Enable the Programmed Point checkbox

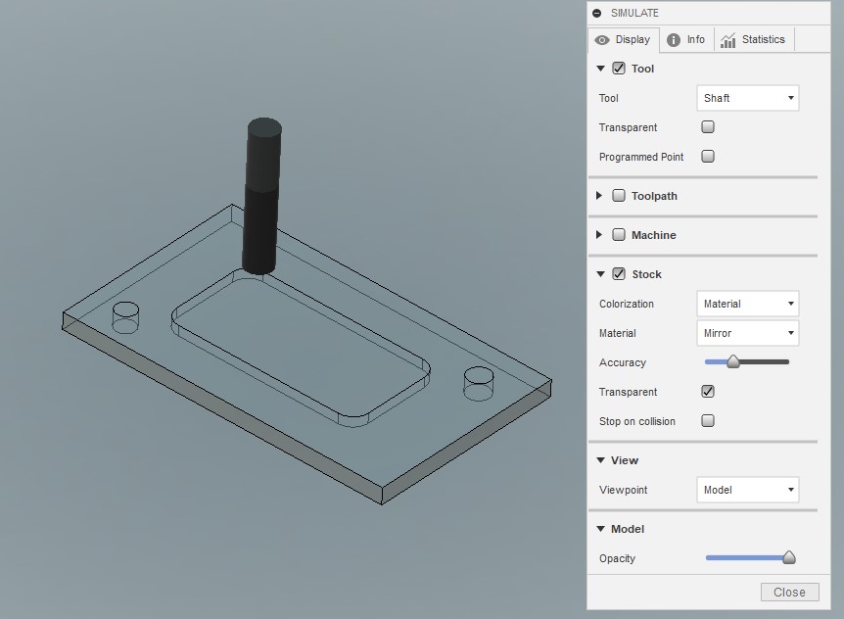708,156
